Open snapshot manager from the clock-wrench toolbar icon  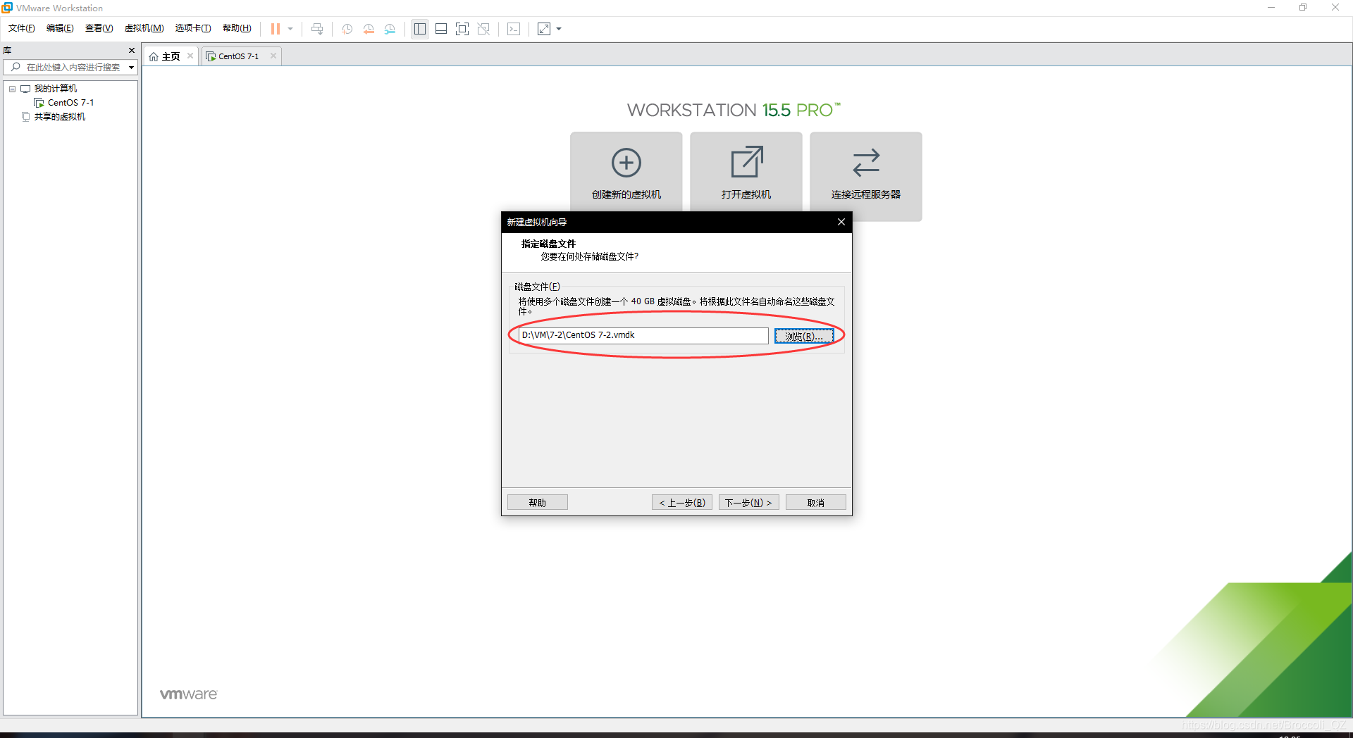pyautogui.click(x=390, y=29)
